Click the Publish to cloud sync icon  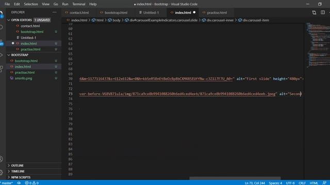[19, 183]
